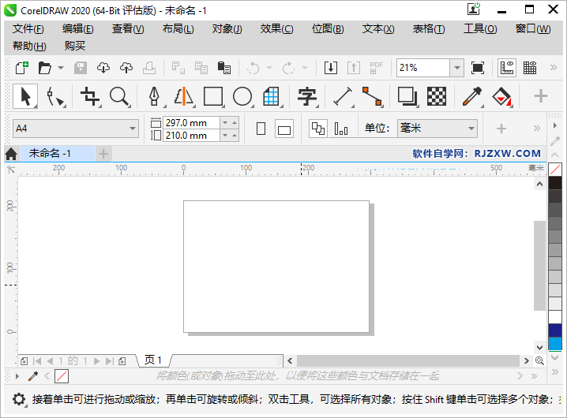Select the Pick (arrow) tool
Viewport: 567px width, 418px height.
point(25,96)
